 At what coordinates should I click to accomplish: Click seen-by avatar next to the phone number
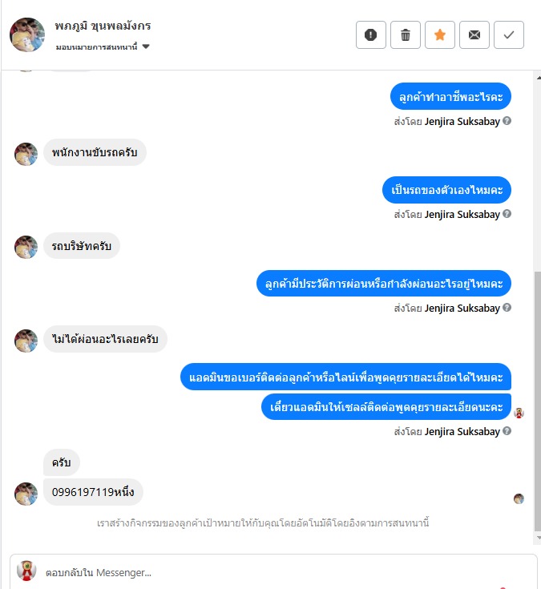[519, 498]
